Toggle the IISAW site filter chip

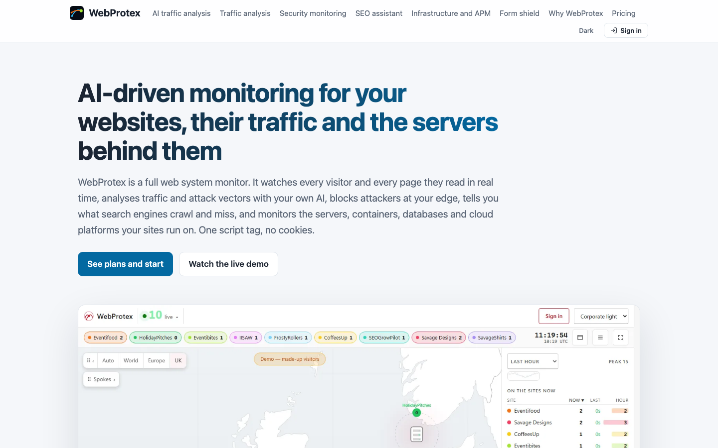pyautogui.click(x=246, y=337)
